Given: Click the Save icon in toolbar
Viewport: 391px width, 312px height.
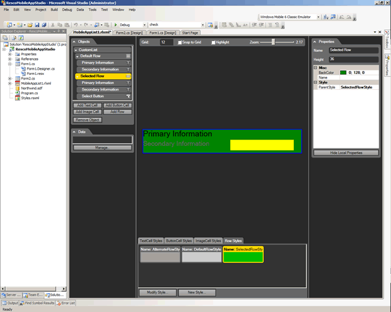Looking at the screenshot, I should click(37, 25).
